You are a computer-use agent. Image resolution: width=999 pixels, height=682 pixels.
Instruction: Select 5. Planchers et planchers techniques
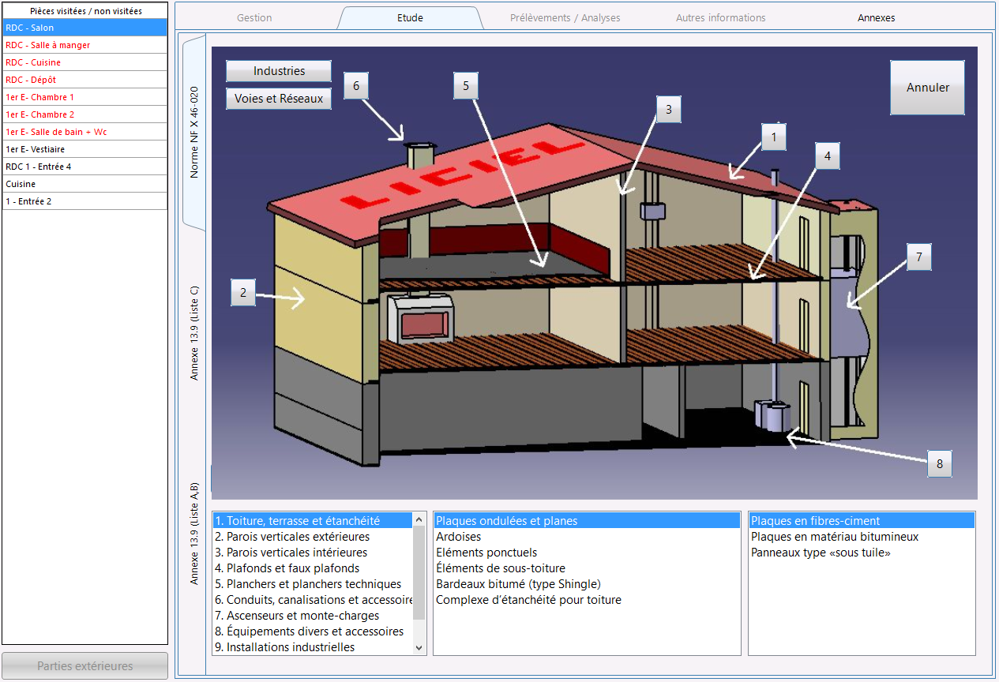coord(313,584)
